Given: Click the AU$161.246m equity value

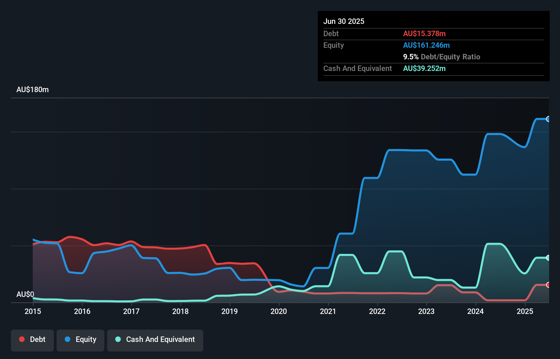Looking at the screenshot, I should pyautogui.click(x=426, y=45).
